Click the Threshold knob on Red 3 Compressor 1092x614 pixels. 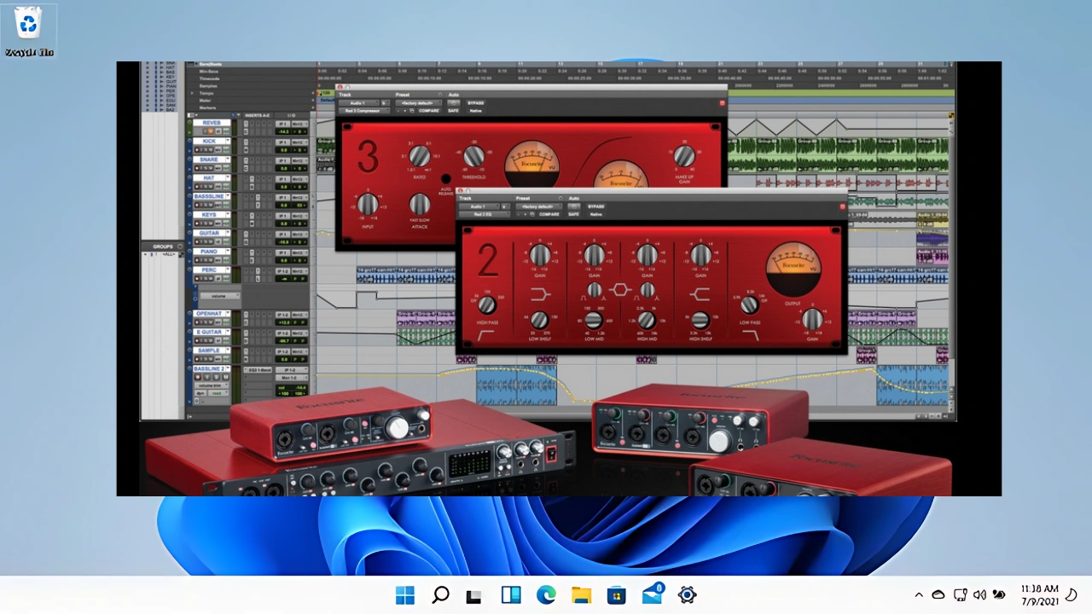[x=473, y=156]
